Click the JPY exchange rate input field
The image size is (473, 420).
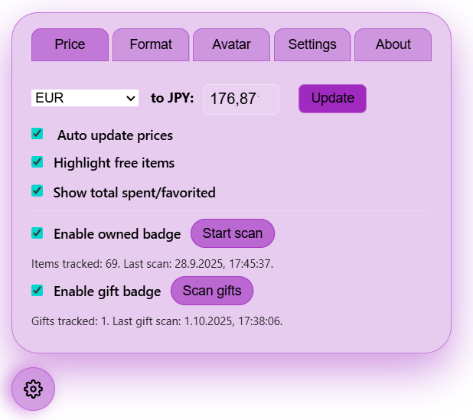[x=240, y=99]
